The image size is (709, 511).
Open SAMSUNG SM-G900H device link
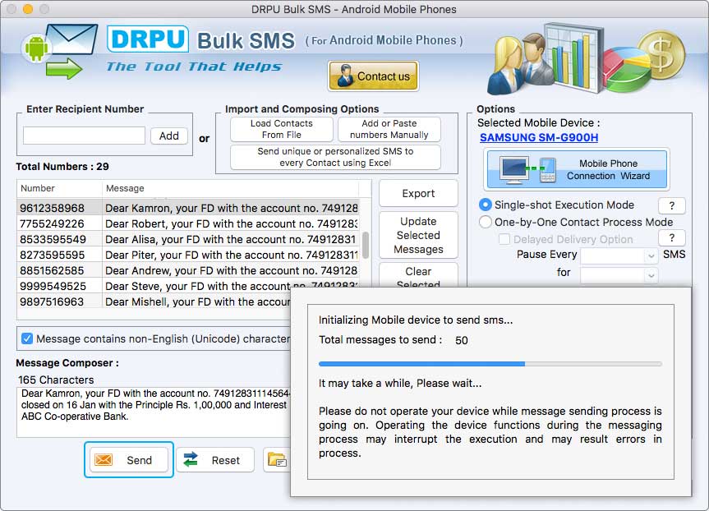click(x=539, y=137)
